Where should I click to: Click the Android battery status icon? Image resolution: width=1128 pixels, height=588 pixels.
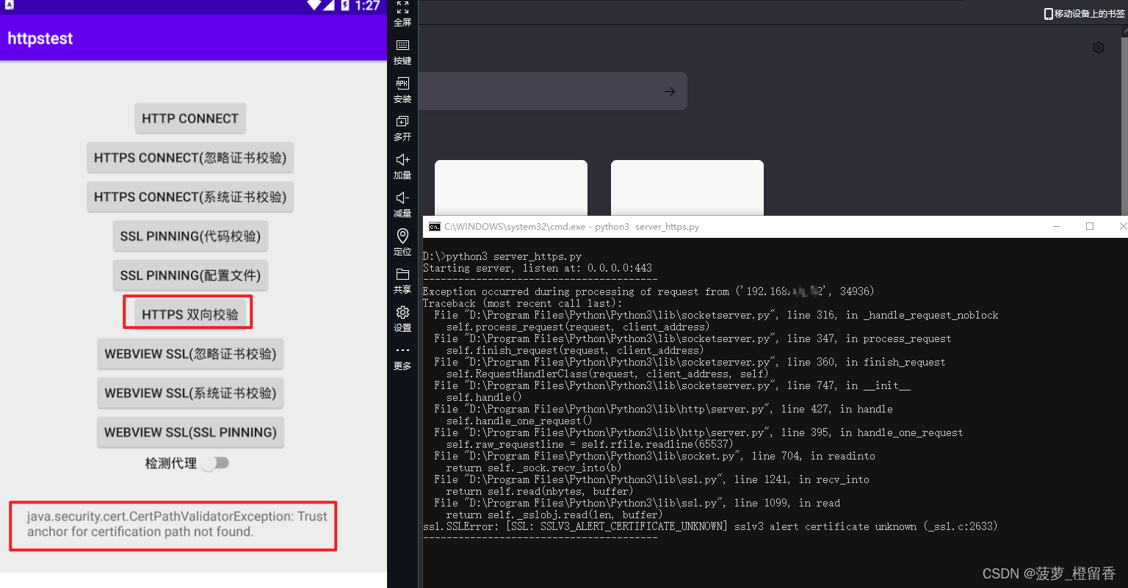coord(344,5)
